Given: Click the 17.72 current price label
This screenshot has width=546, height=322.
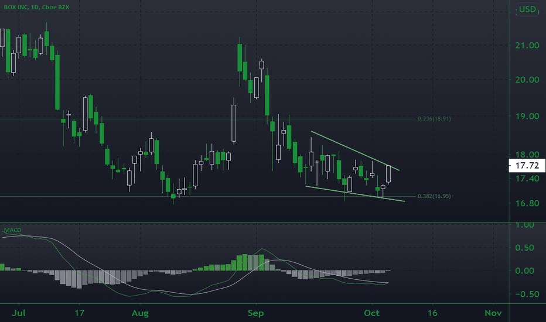Looking at the screenshot, I should [x=527, y=166].
